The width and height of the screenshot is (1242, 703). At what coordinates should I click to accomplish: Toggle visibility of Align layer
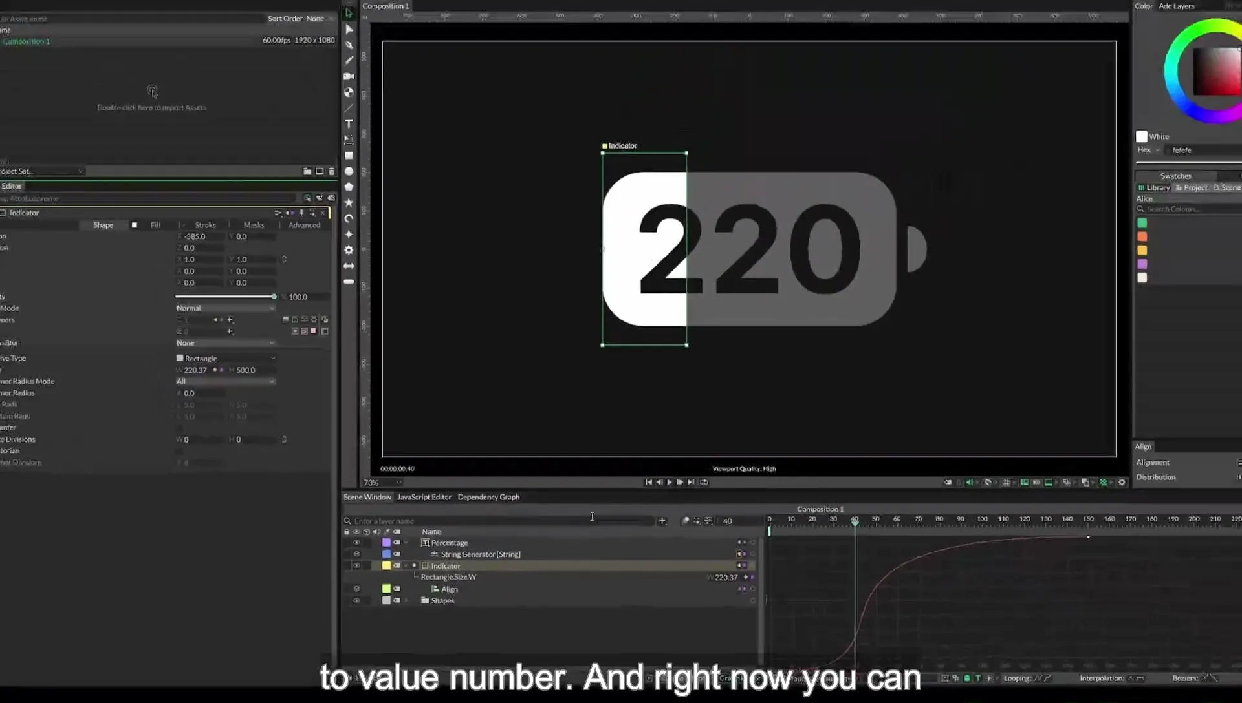pos(356,589)
